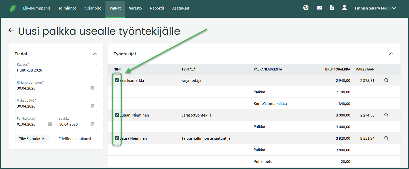Viewport: 409px width, 169px height.
Task: Open calendar picker for Maksupäivä
Action: point(92,106)
